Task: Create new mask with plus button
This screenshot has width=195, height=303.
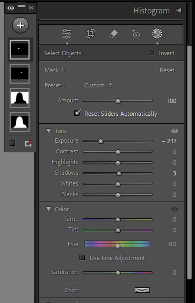Action: coord(20,25)
